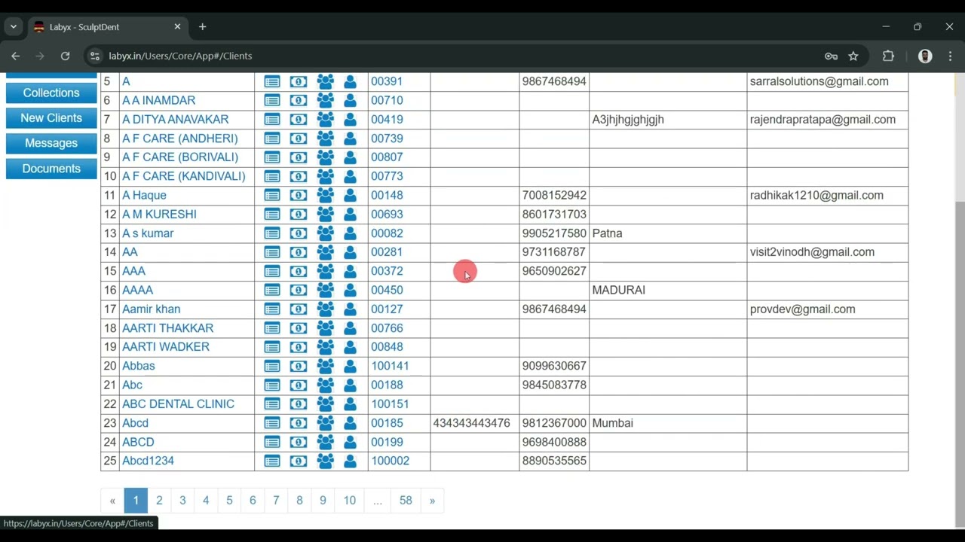Go to page 10 of clients
Image resolution: width=965 pixels, height=542 pixels.
coord(350,501)
